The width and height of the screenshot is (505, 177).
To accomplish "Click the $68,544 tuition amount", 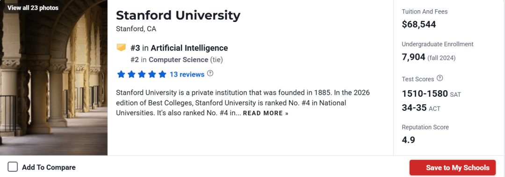I will [x=418, y=24].
